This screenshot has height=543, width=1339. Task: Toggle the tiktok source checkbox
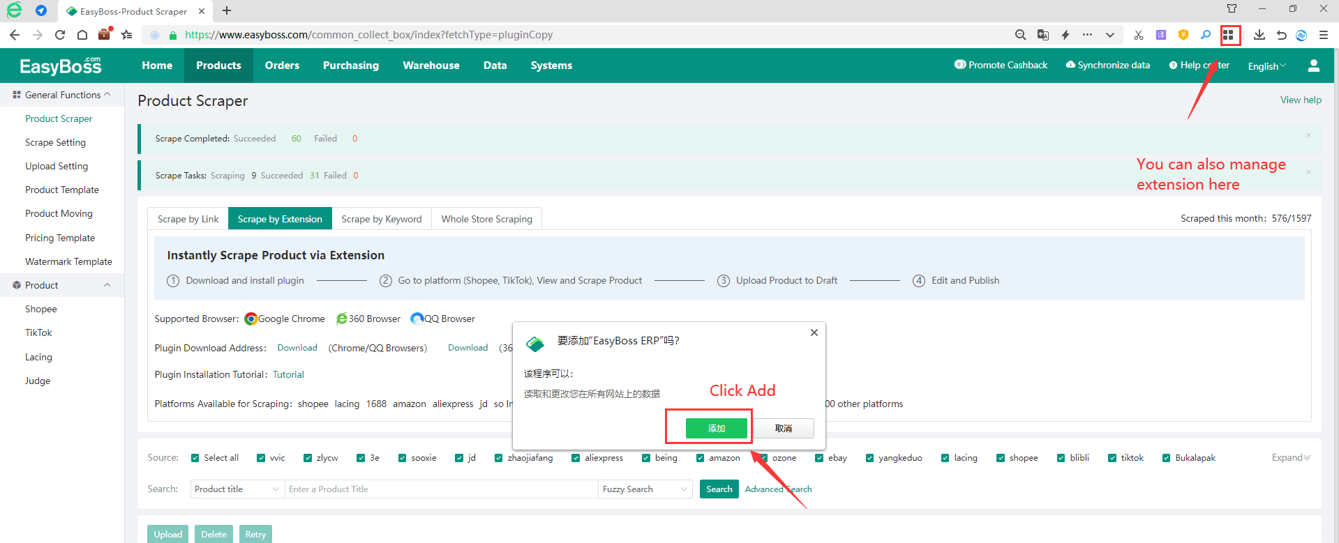[x=1112, y=458]
